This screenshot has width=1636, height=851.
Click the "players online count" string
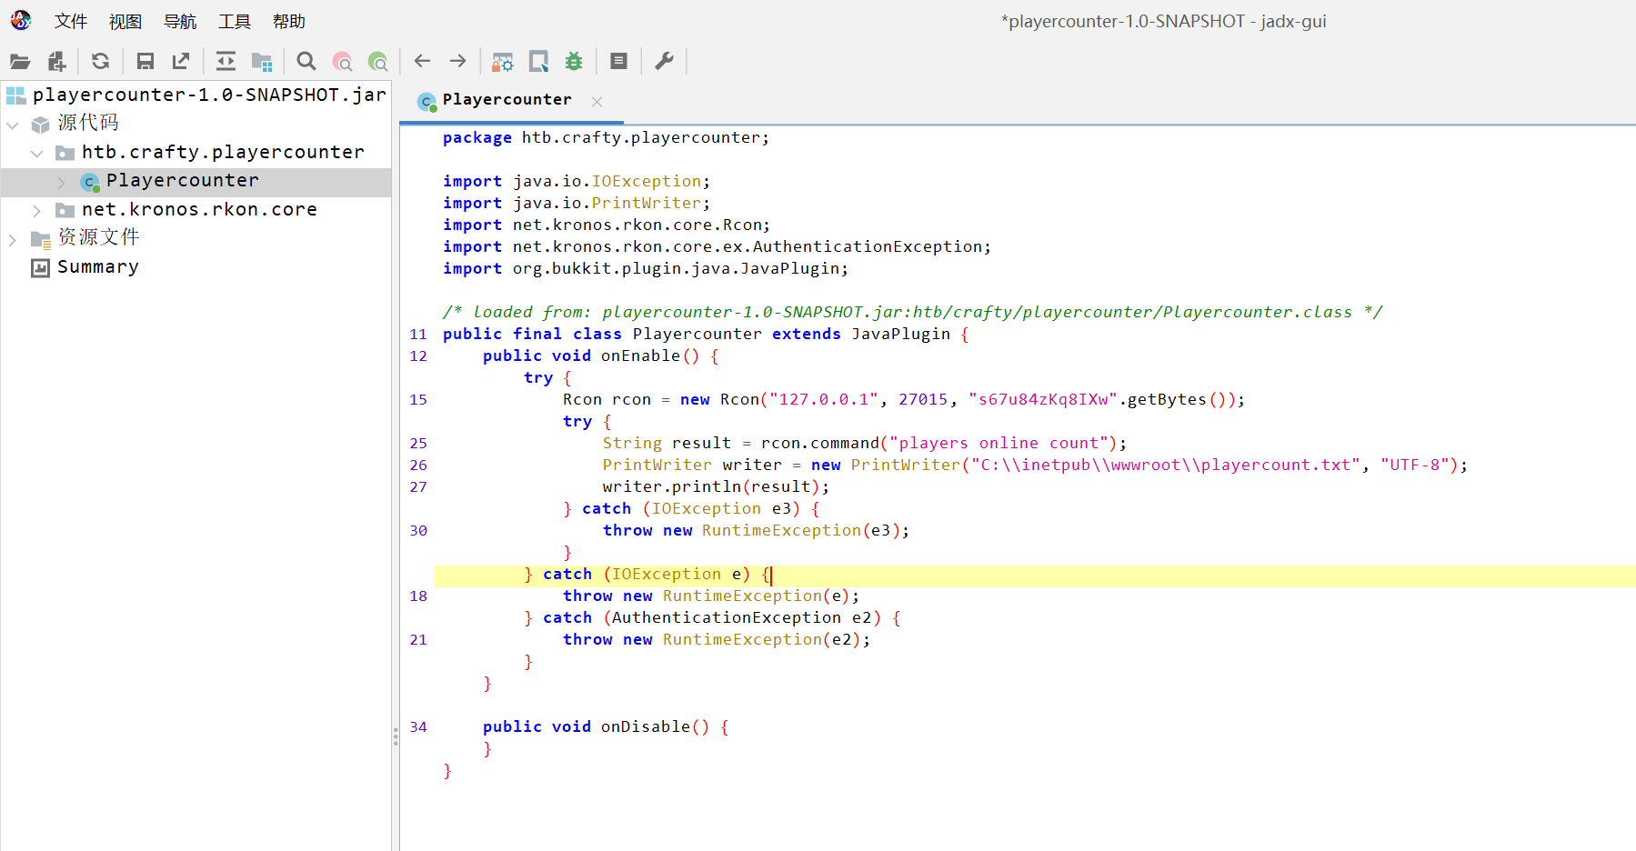click(x=999, y=443)
